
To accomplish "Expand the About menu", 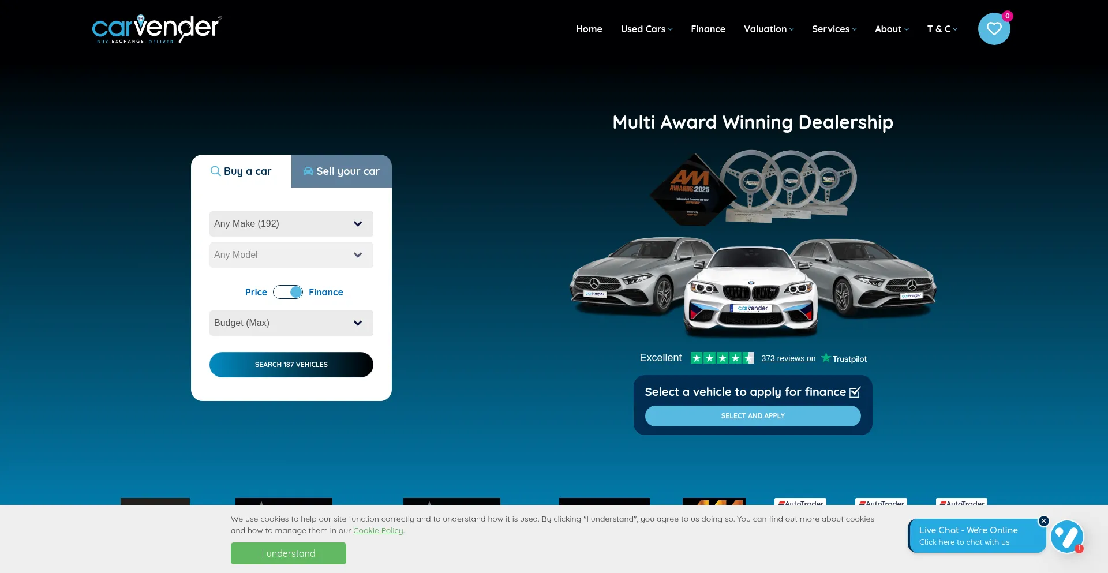I will pos(892,29).
